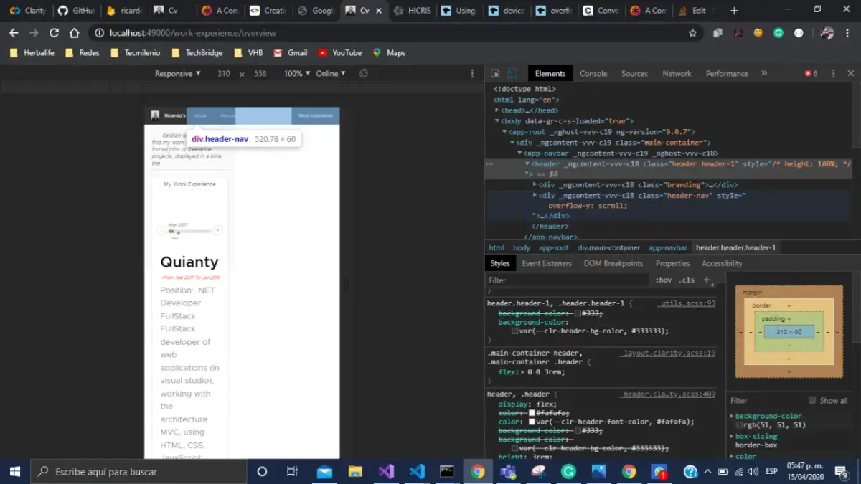Image resolution: width=861 pixels, height=484 pixels.
Task: Open the error count badge showing 6
Action: point(809,73)
